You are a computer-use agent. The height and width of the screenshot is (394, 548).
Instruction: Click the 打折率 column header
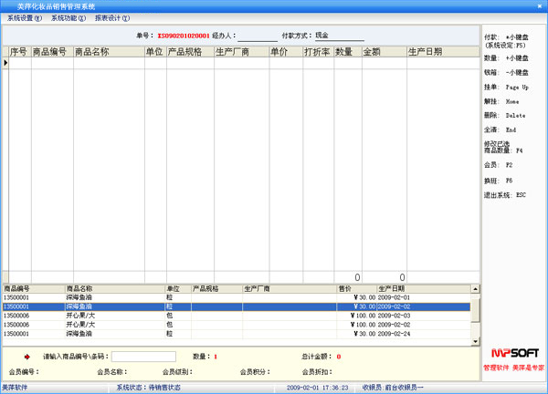pyautogui.click(x=317, y=52)
